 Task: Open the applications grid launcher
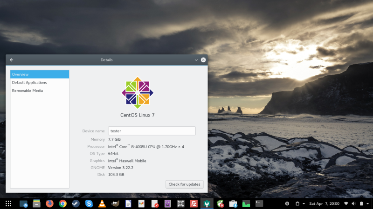tap(8, 203)
